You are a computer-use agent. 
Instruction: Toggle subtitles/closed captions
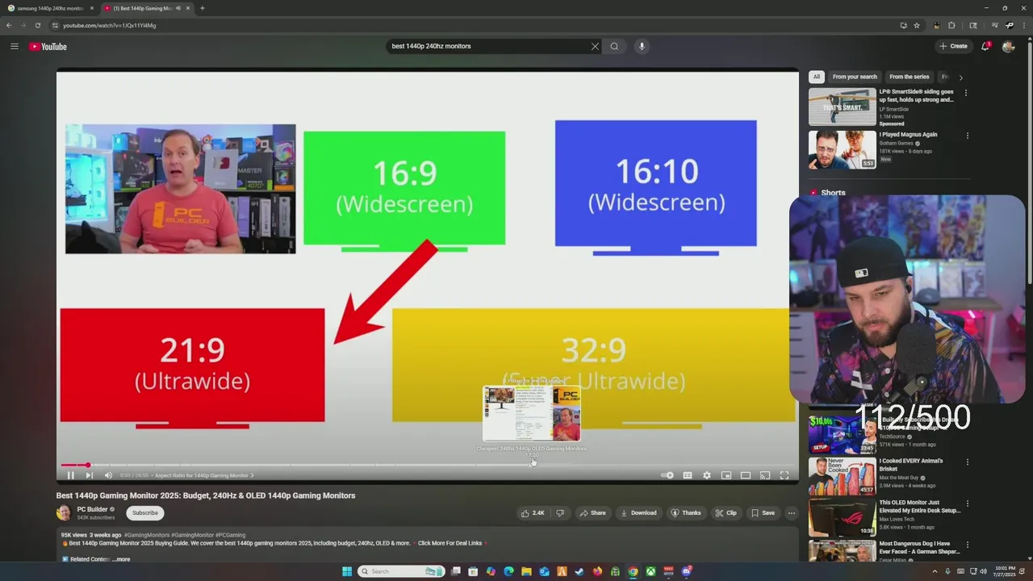(x=688, y=475)
